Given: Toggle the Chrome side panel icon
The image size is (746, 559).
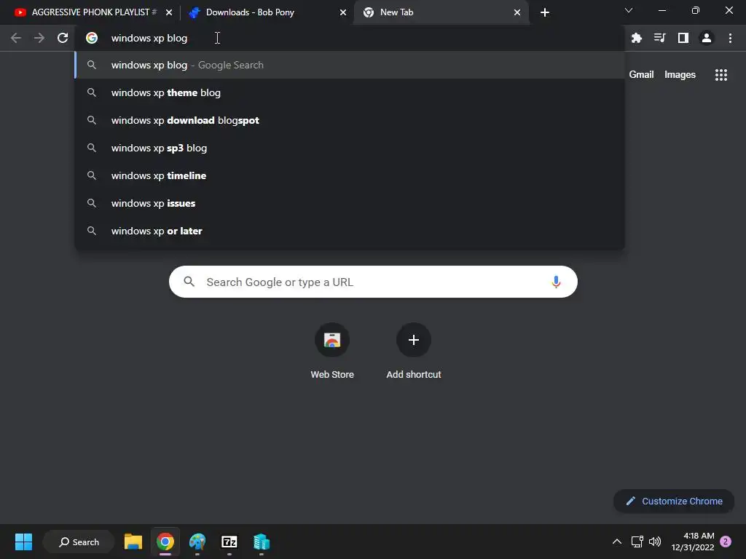Looking at the screenshot, I should point(683,38).
